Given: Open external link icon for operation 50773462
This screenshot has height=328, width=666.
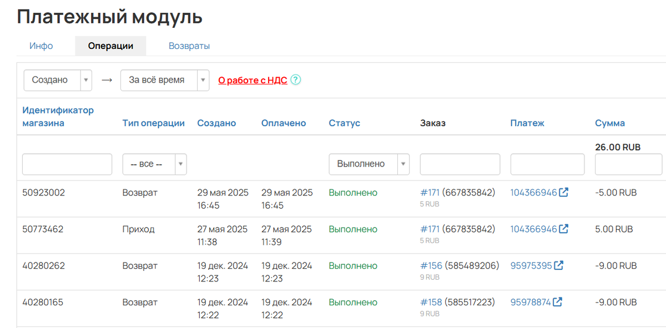Looking at the screenshot, I should click(x=564, y=229).
